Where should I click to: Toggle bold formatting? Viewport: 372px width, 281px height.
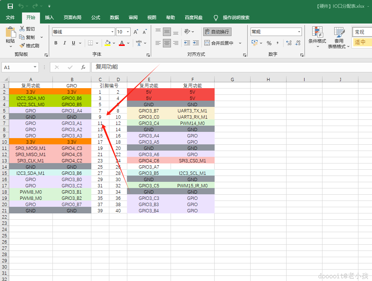coord(56,43)
